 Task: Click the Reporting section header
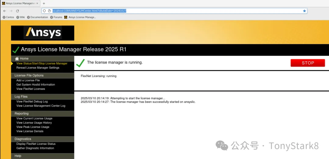pyautogui.click(x=43, y=114)
